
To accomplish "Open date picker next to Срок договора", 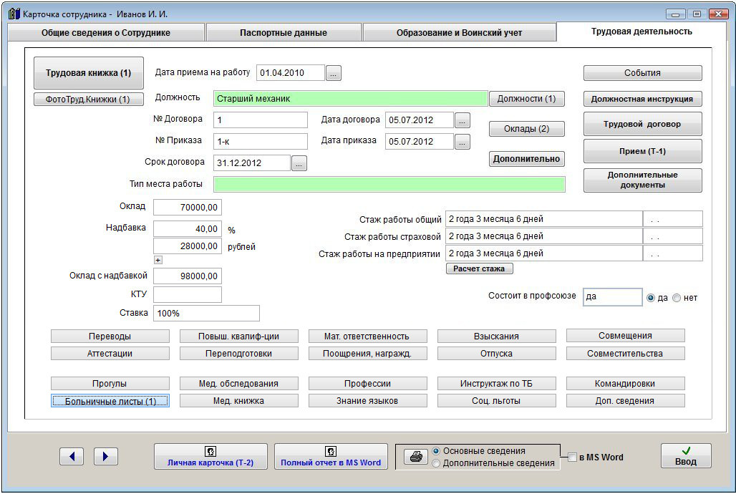I will click(299, 164).
